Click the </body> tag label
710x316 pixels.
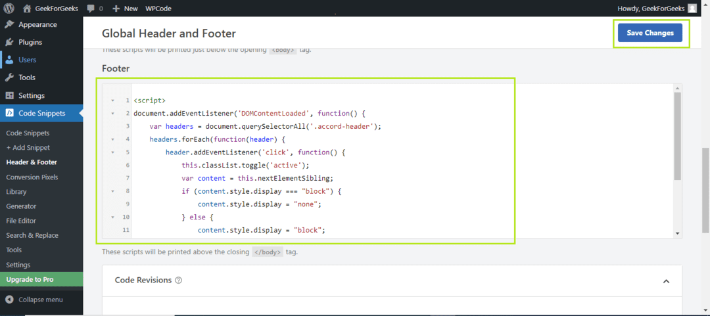268,252
